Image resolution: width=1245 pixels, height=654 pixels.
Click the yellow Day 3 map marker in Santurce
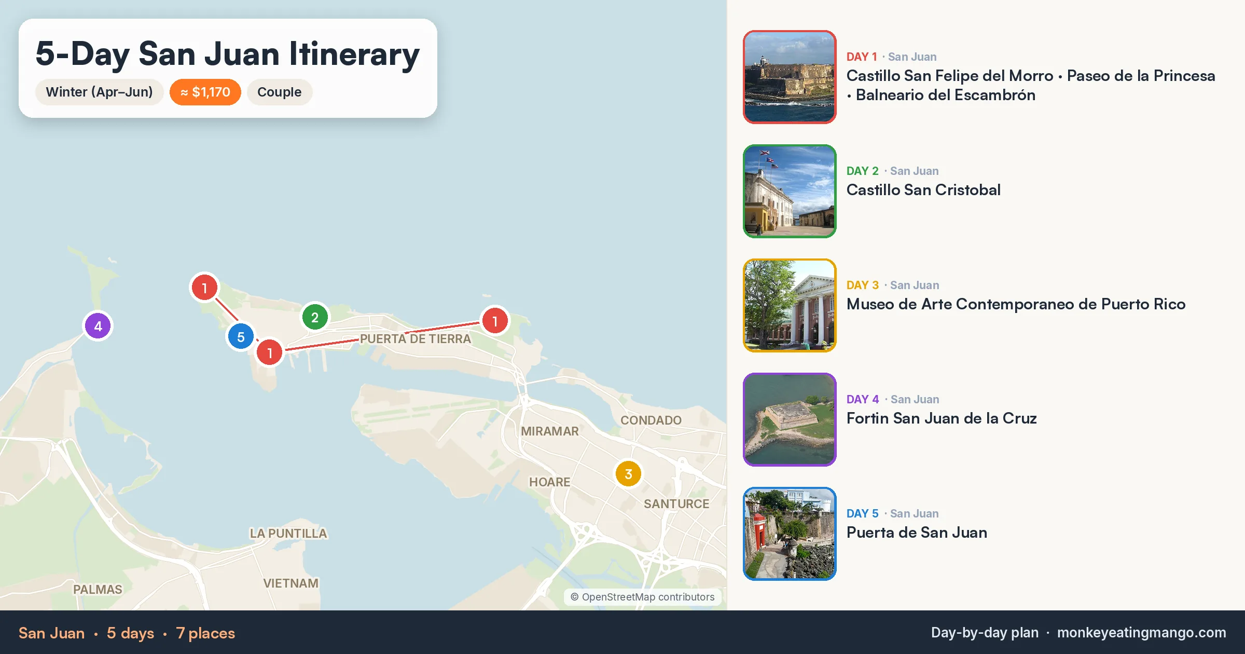point(628,473)
